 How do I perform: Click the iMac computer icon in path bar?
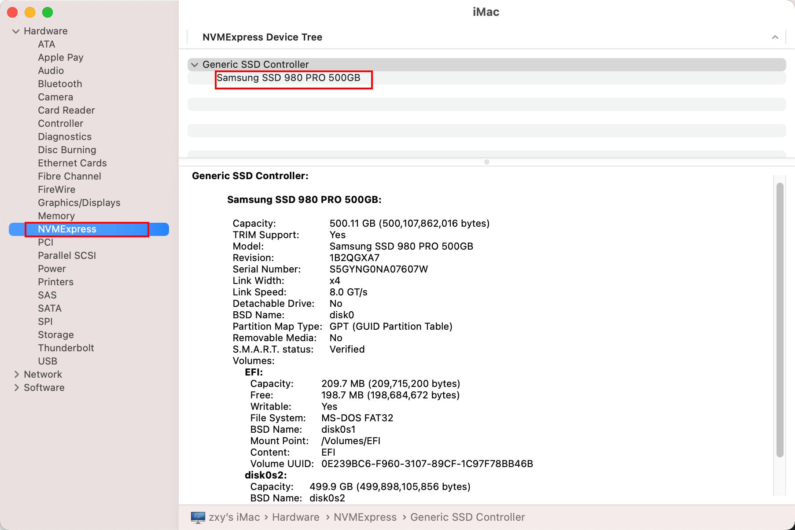[198, 517]
